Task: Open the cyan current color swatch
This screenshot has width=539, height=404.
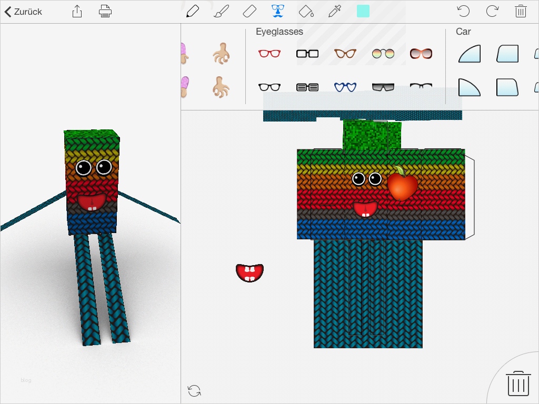Action: point(363,12)
